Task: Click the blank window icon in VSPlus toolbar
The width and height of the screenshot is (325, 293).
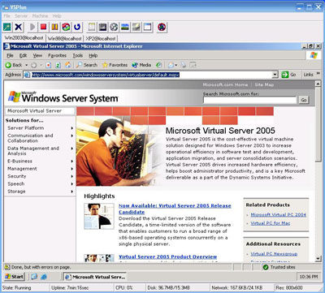Action: pyautogui.click(x=147, y=27)
